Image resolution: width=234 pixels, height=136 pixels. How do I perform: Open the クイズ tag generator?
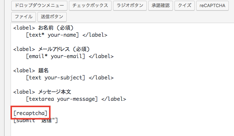coord(185,6)
